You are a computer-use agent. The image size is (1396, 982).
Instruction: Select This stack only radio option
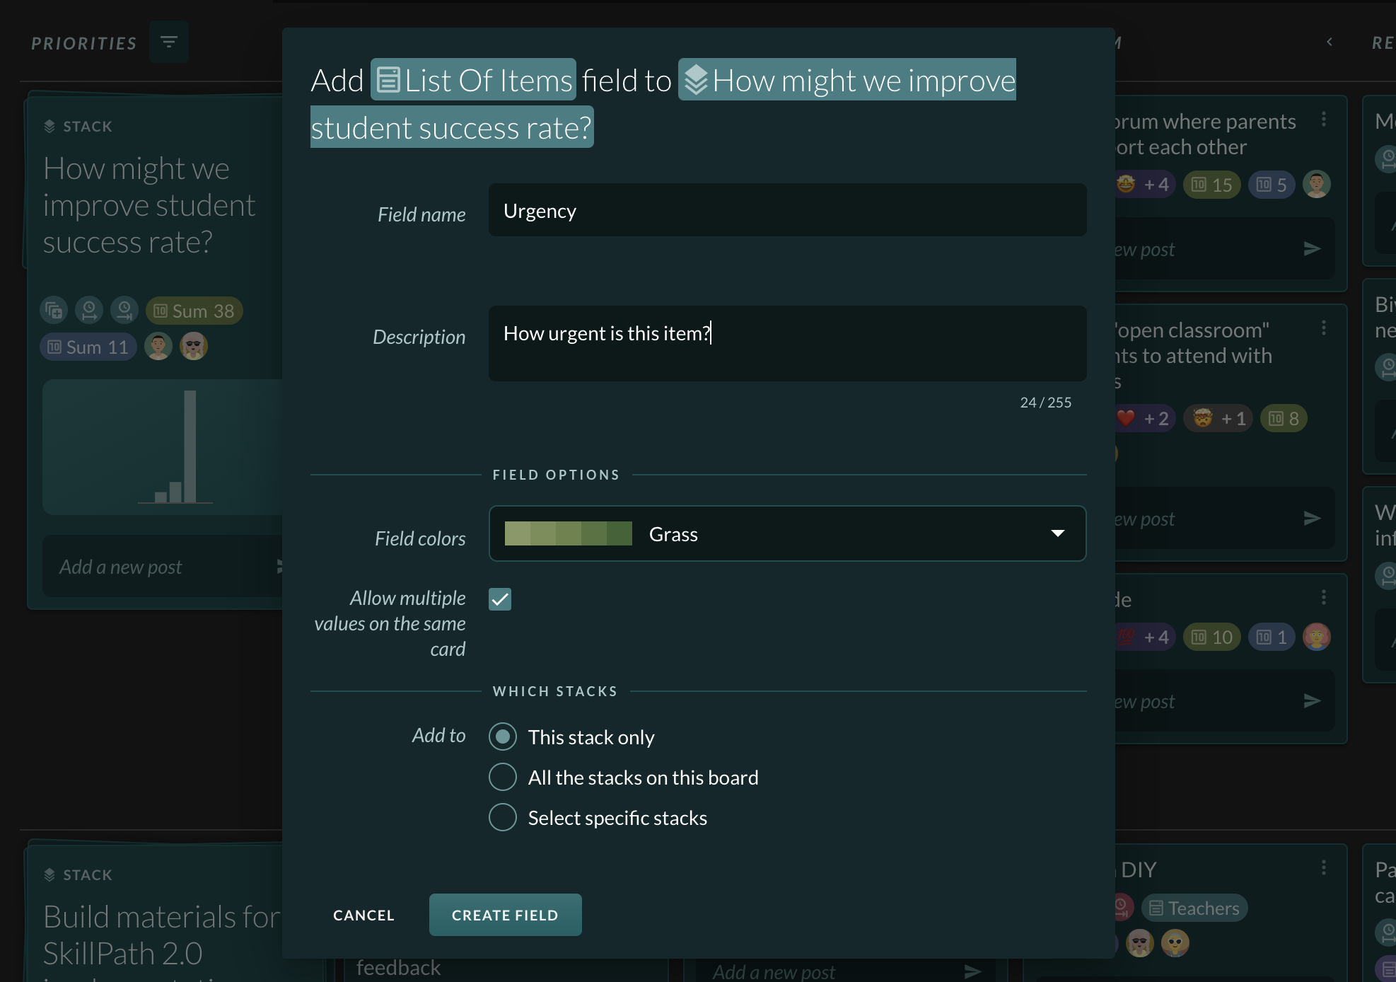502,736
